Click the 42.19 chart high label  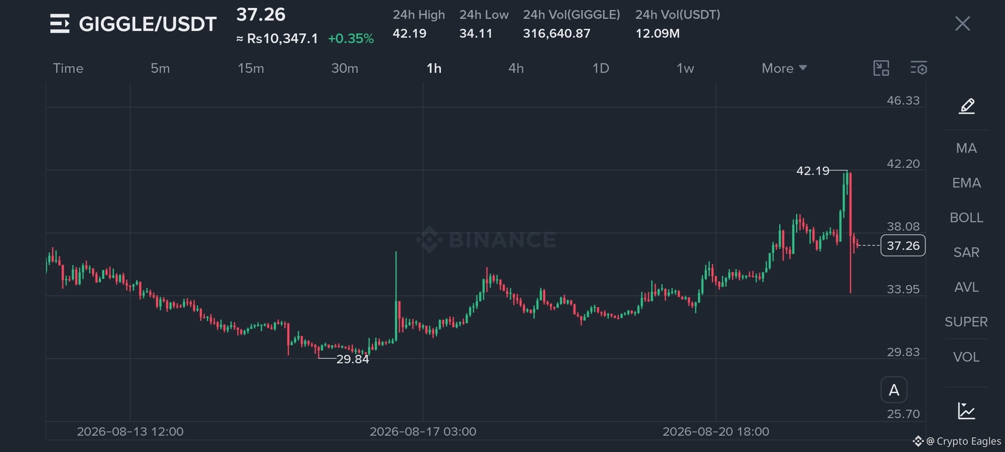pos(812,171)
